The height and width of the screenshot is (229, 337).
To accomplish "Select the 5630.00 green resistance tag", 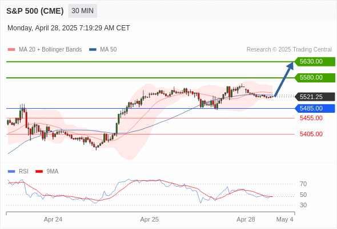I will click(x=315, y=62).
